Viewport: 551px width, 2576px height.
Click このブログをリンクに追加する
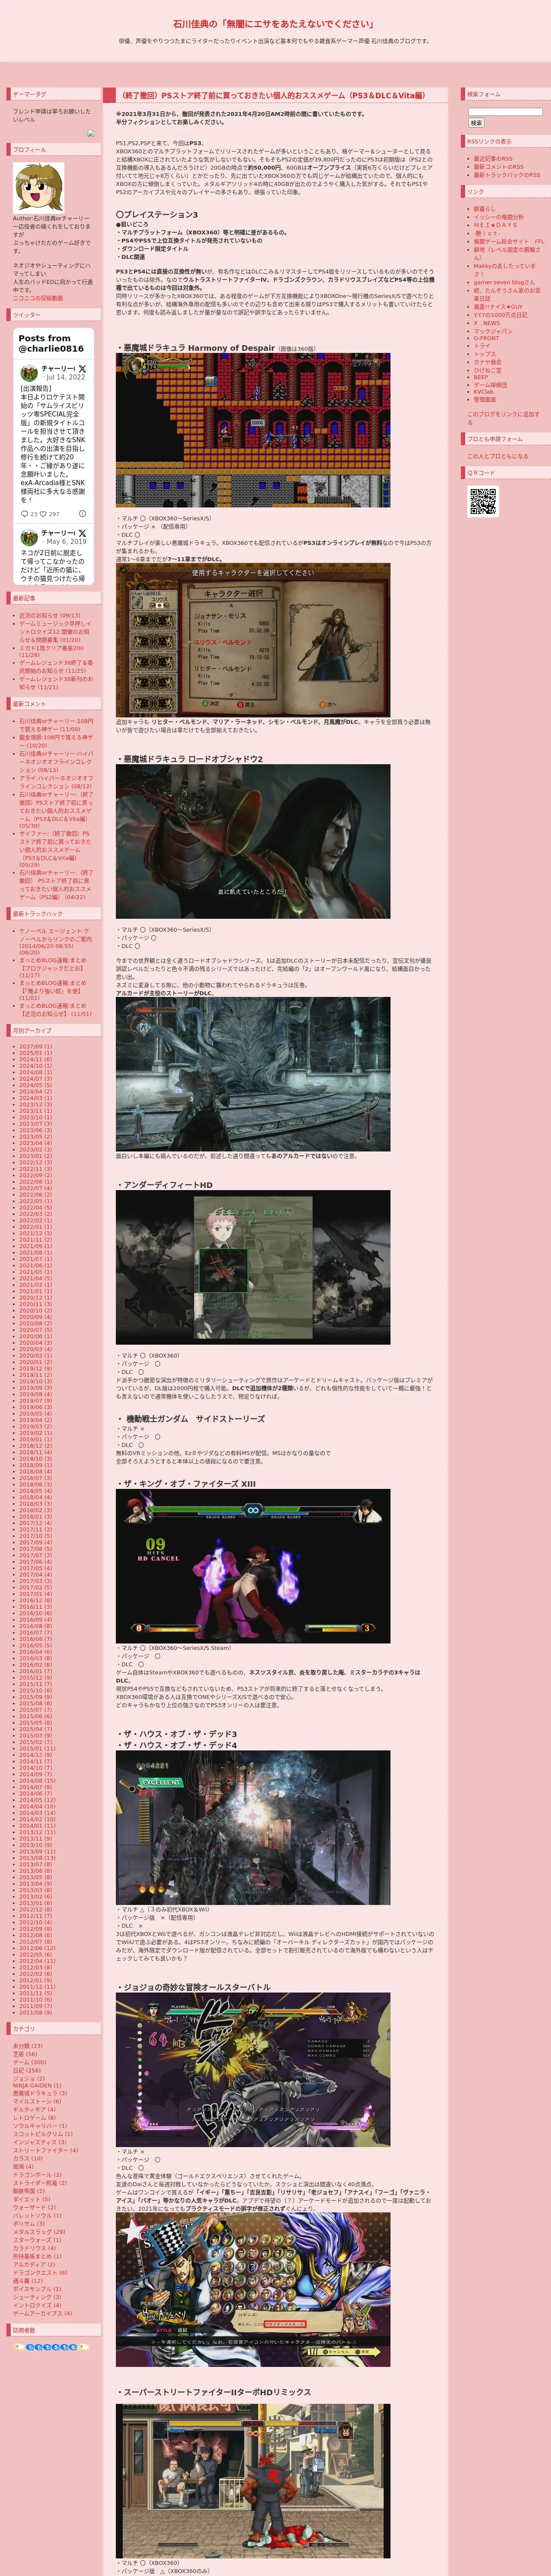503,418
